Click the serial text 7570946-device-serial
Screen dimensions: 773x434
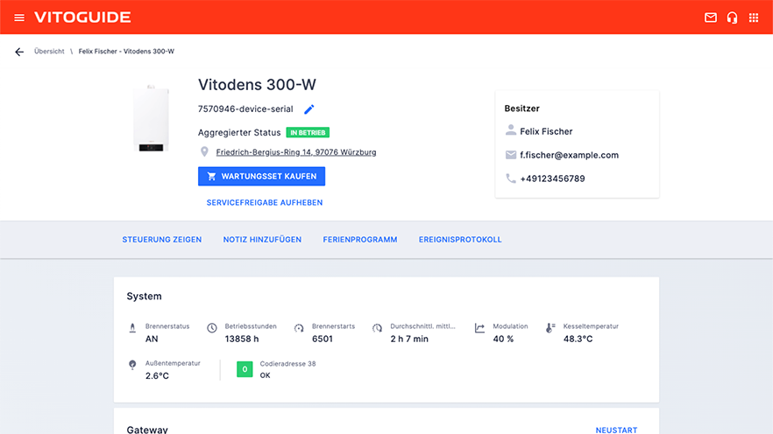[245, 108]
